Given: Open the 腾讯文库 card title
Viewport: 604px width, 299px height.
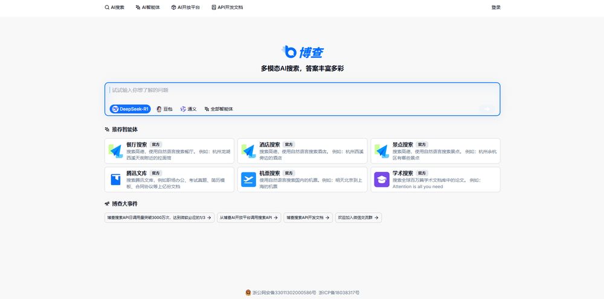Looking at the screenshot, I should [x=137, y=173].
